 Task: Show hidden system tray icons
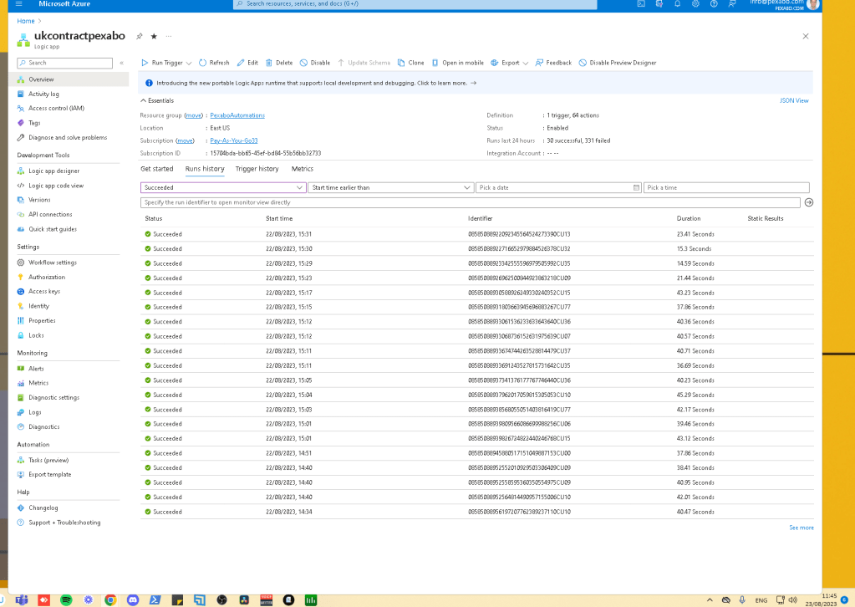tap(710, 600)
